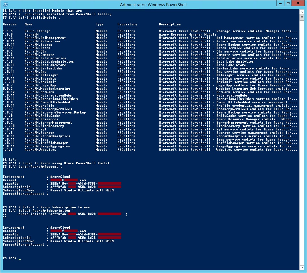The image size is (307, 273).
Task: Select the AzureRM.DevTestLabs module name
Action: [x=43, y=68]
